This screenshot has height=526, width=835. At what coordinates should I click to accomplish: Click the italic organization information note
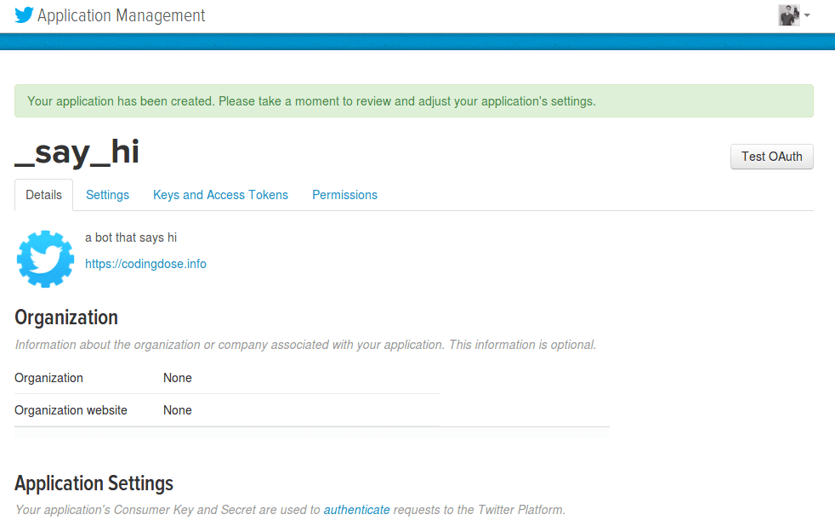coord(305,345)
